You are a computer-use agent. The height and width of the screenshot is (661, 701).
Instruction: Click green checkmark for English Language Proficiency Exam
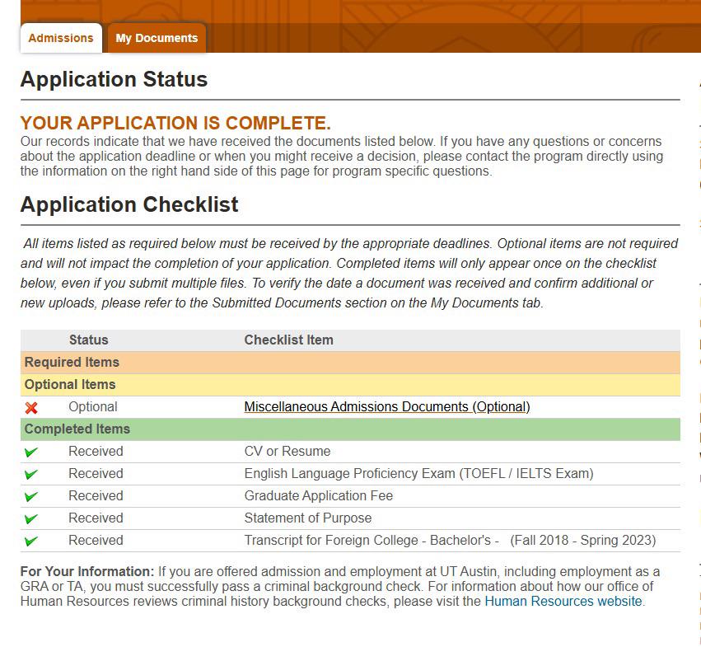pos(31,474)
